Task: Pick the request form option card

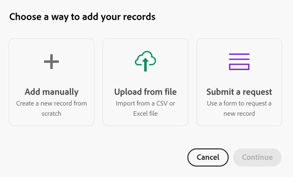Action: pos(239,82)
